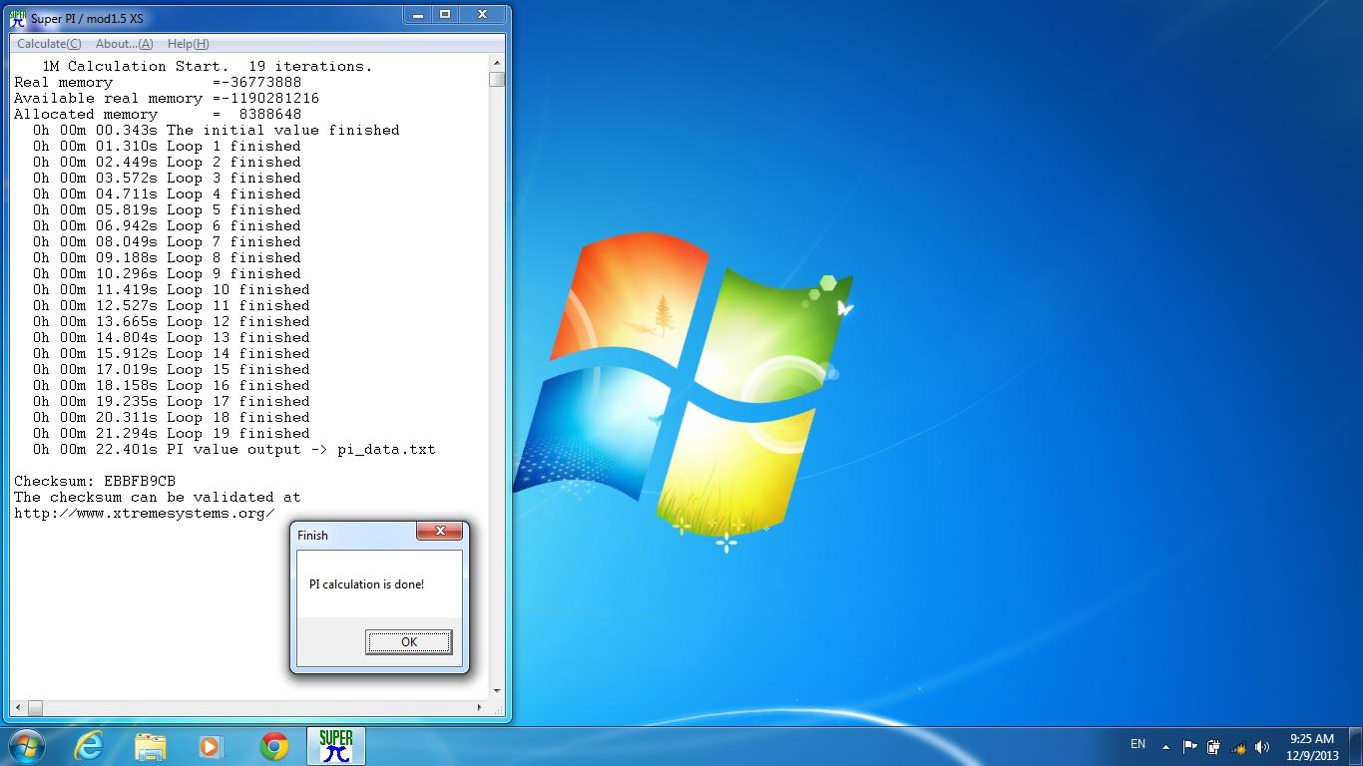Open the Action Center flag icon
This screenshot has height=766, width=1363.
tap(1189, 746)
